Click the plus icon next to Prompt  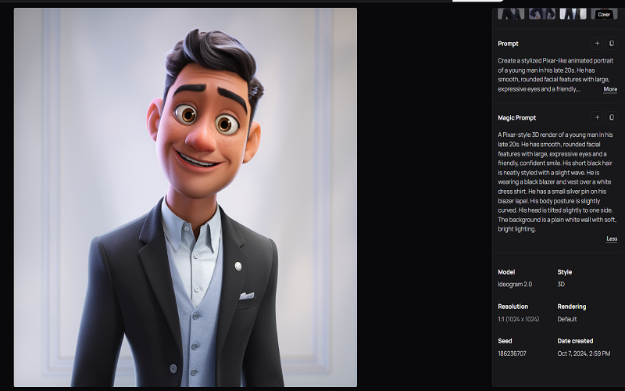click(x=597, y=44)
